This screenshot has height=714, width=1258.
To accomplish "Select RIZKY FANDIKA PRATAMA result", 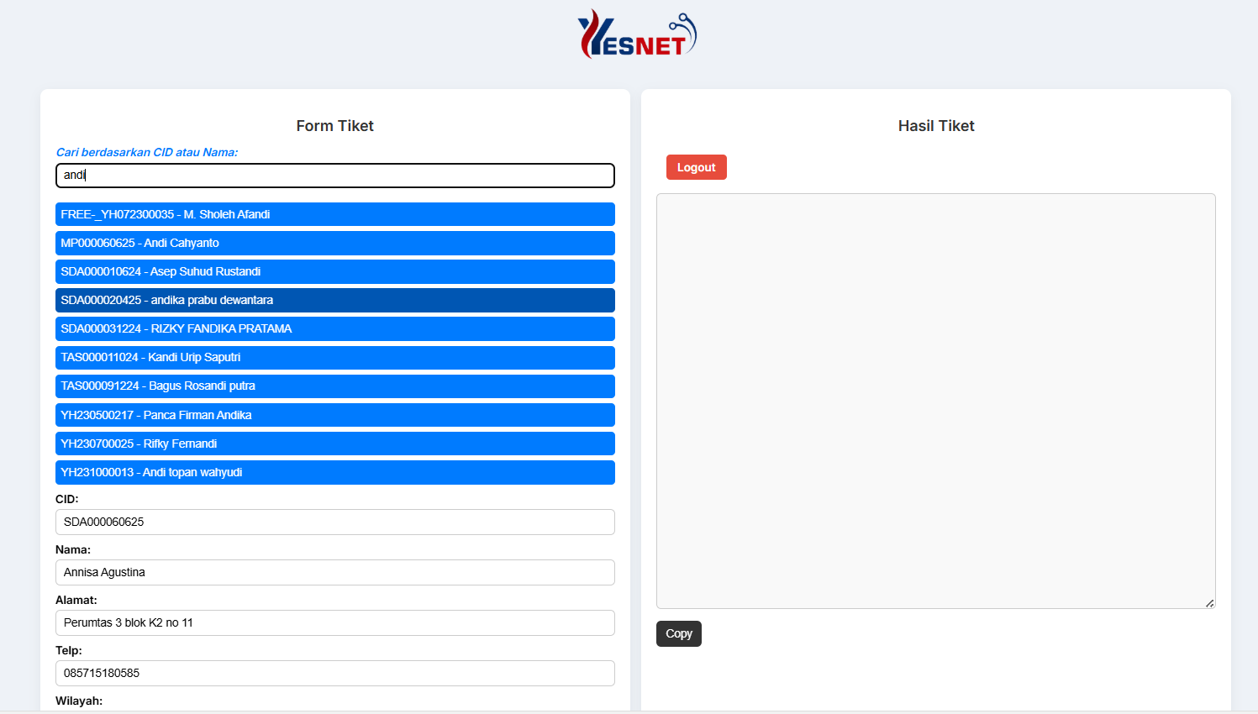I will (x=334, y=328).
